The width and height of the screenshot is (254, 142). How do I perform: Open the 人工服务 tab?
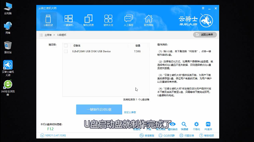128,20
